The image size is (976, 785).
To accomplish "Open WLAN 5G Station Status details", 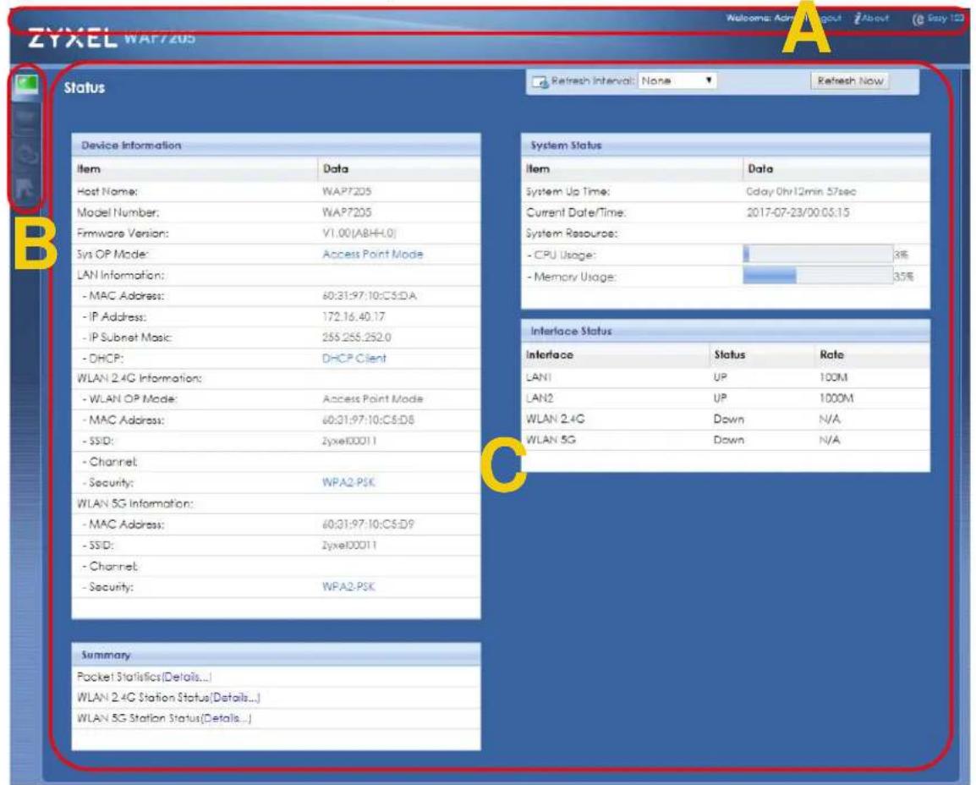I will pyautogui.click(x=227, y=718).
